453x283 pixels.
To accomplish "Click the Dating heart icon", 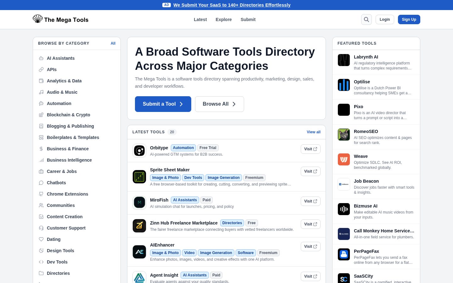I will tap(41, 239).
